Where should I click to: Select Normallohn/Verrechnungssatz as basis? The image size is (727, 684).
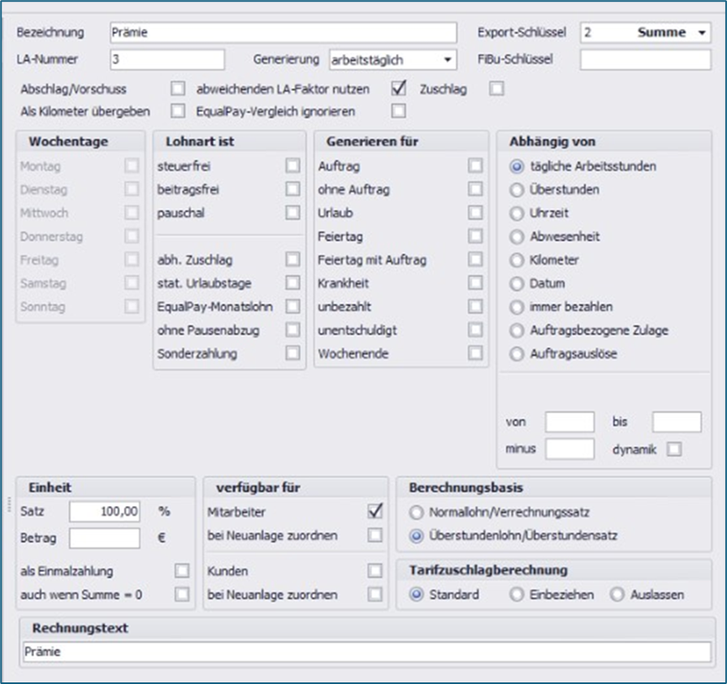(x=417, y=513)
